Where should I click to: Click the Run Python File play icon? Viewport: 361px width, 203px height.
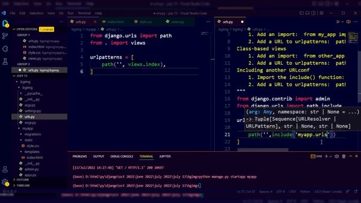[x=338, y=21]
